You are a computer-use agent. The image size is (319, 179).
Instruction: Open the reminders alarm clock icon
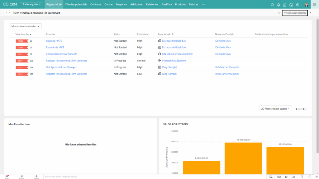click(x=302, y=177)
